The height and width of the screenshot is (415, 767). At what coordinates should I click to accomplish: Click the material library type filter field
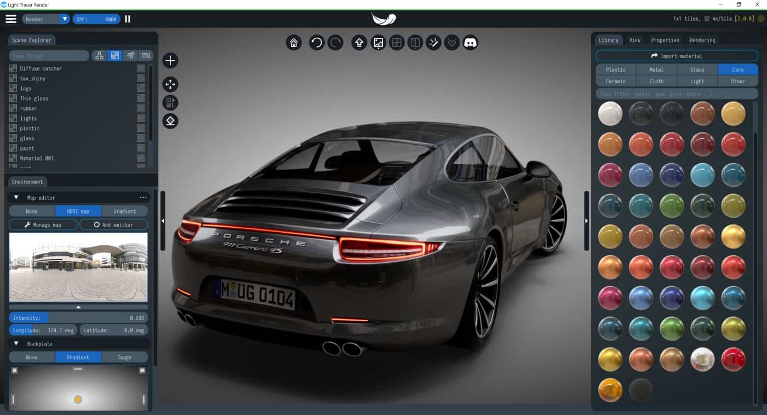[677, 94]
